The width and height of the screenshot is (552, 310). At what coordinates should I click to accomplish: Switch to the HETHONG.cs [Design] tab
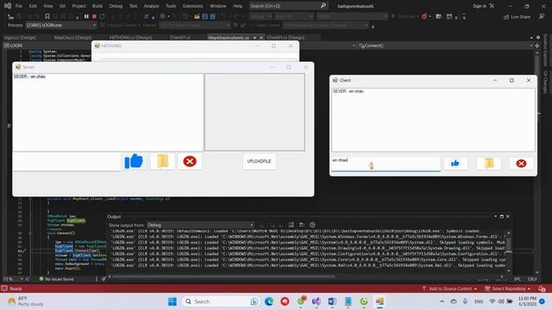coord(130,37)
